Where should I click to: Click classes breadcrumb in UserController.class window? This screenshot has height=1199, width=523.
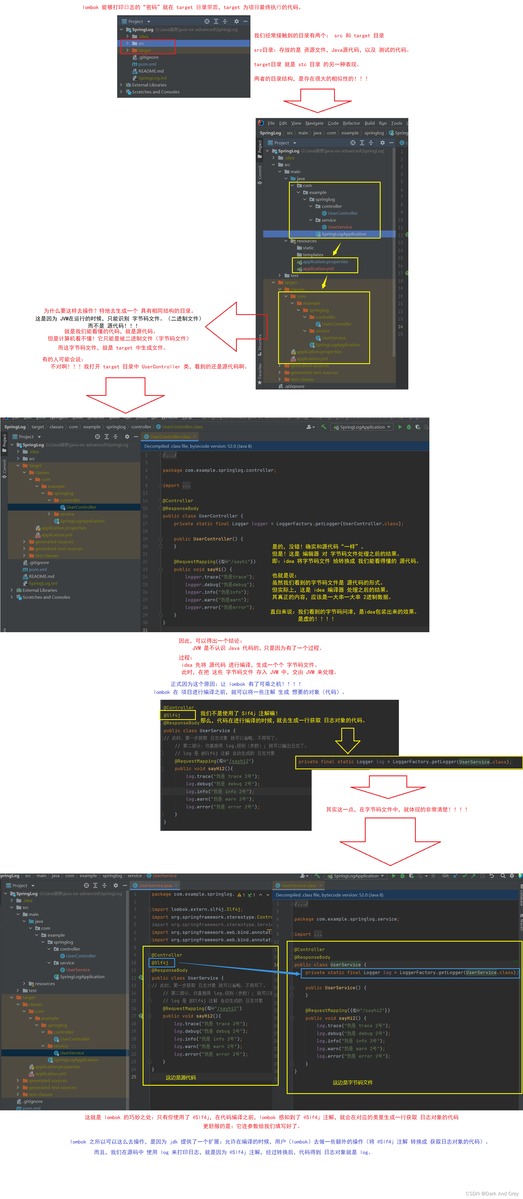[56, 427]
